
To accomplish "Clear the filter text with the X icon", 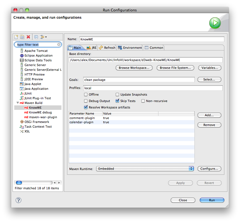I will click(59, 44).
